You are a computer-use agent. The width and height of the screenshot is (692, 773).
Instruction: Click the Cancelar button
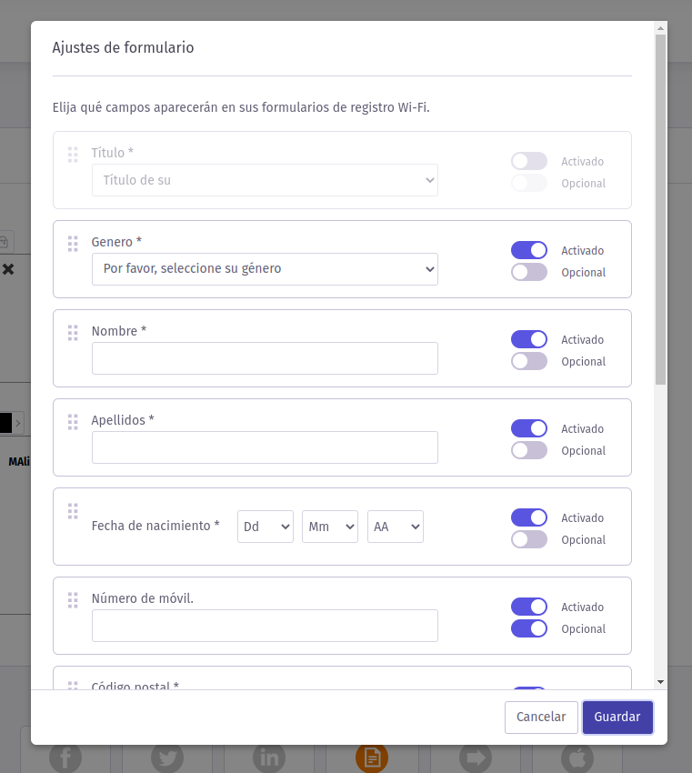point(541,718)
